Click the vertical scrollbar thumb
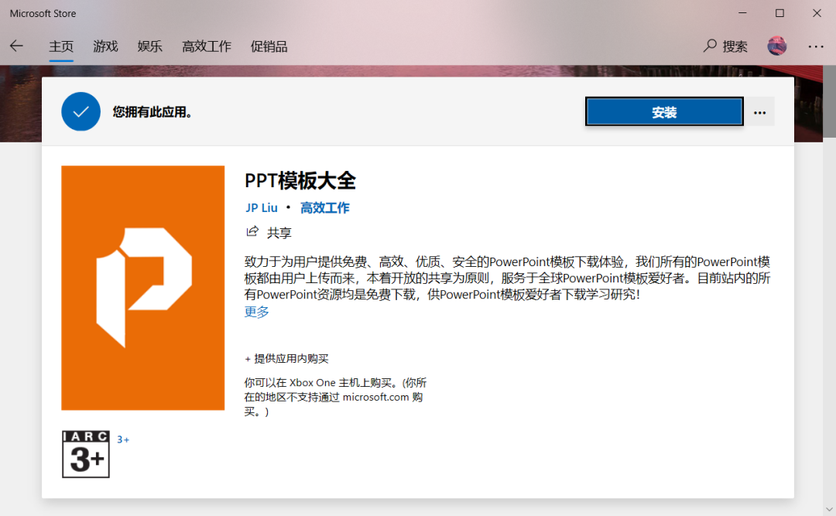Image resolution: width=836 pixels, height=516 pixels. pyautogui.click(x=830, y=103)
